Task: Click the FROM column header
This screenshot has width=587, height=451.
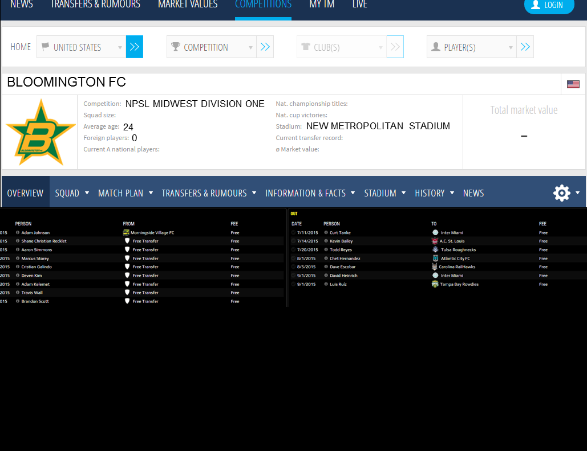Action: [x=128, y=224]
